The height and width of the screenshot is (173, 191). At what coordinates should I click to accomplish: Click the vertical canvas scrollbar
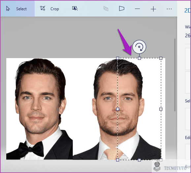(175, 75)
